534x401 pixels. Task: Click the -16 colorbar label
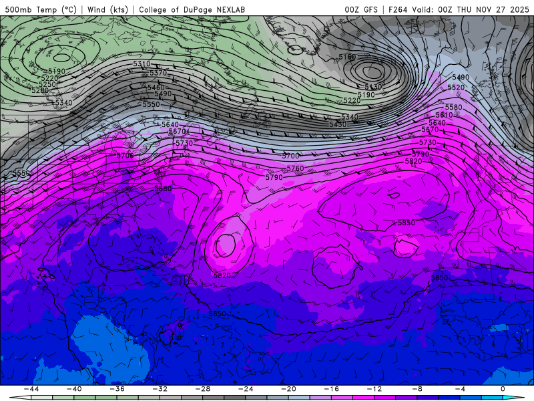coord(332,389)
